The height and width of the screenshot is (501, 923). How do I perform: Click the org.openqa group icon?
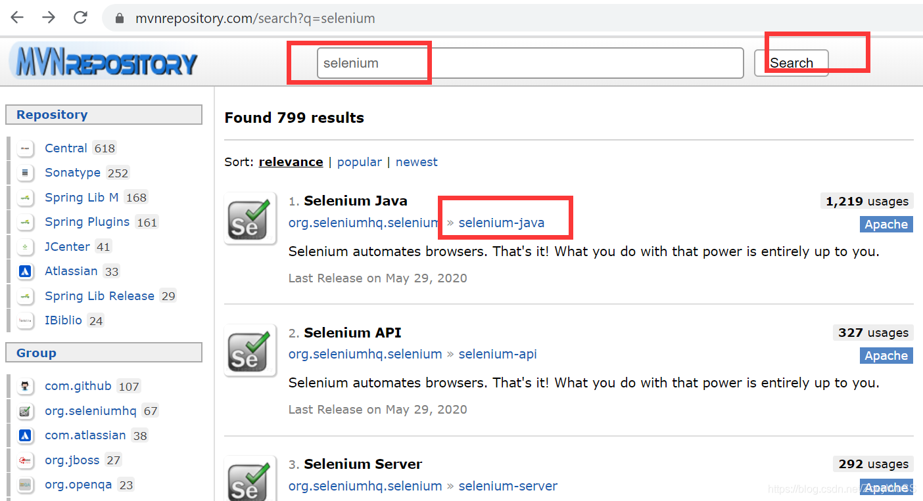coord(26,485)
